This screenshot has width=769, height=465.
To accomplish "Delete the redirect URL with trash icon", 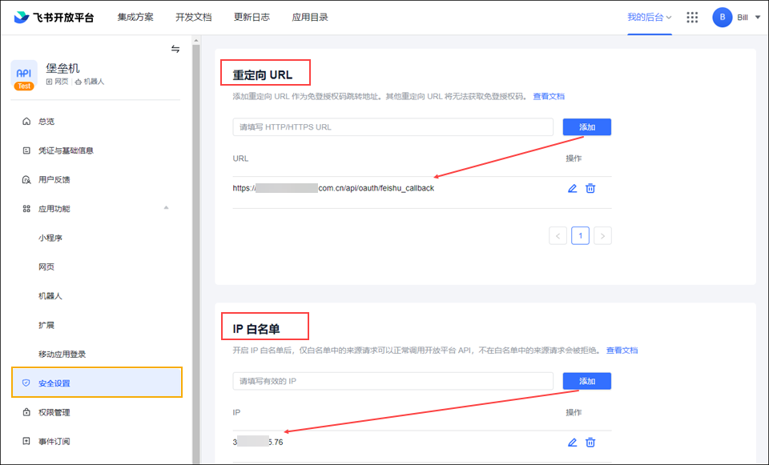I will 590,188.
